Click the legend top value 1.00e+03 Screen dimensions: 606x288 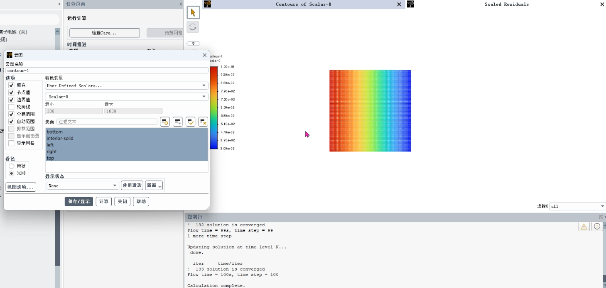(x=227, y=67)
